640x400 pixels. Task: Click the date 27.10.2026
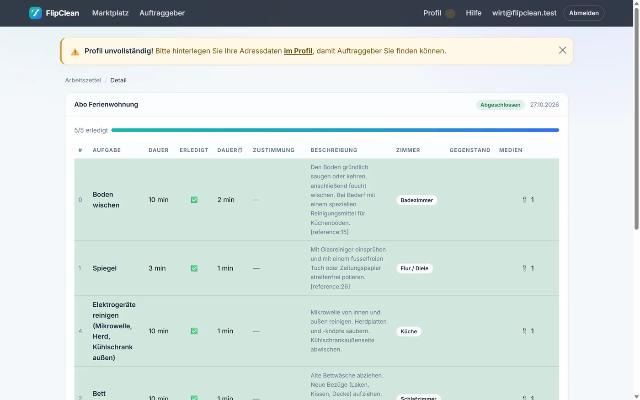(544, 105)
